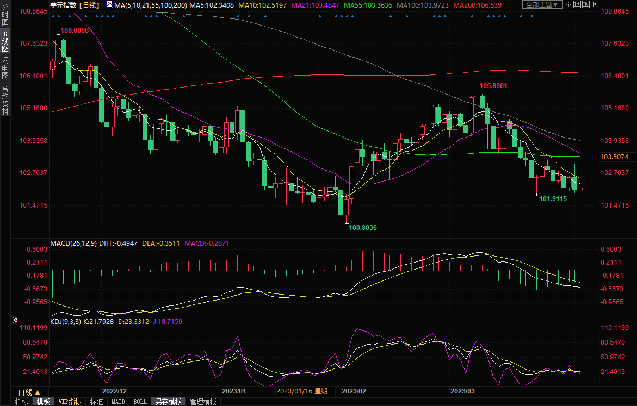Click the cross marker at the 108.0008 high
Image resolution: width=637 pixels, height=406 pixels.
(x=58, y=35)
